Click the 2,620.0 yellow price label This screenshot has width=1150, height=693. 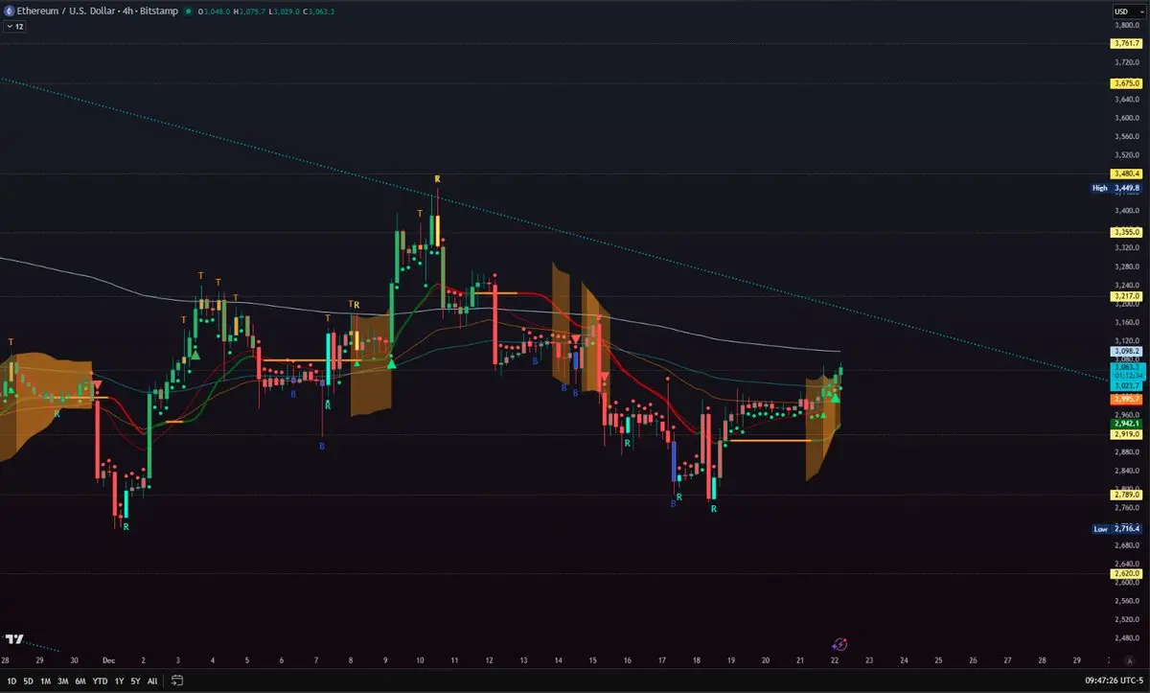pos(1124,573)
